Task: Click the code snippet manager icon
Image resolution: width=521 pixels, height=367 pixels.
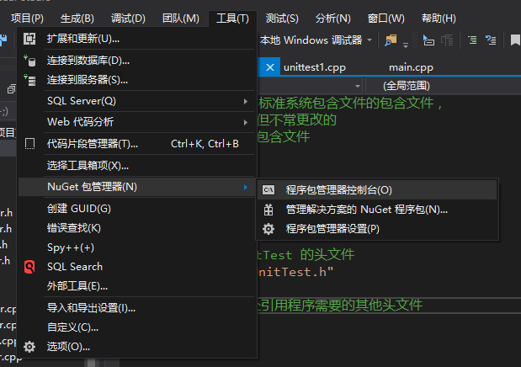Action: coord(29,144)
